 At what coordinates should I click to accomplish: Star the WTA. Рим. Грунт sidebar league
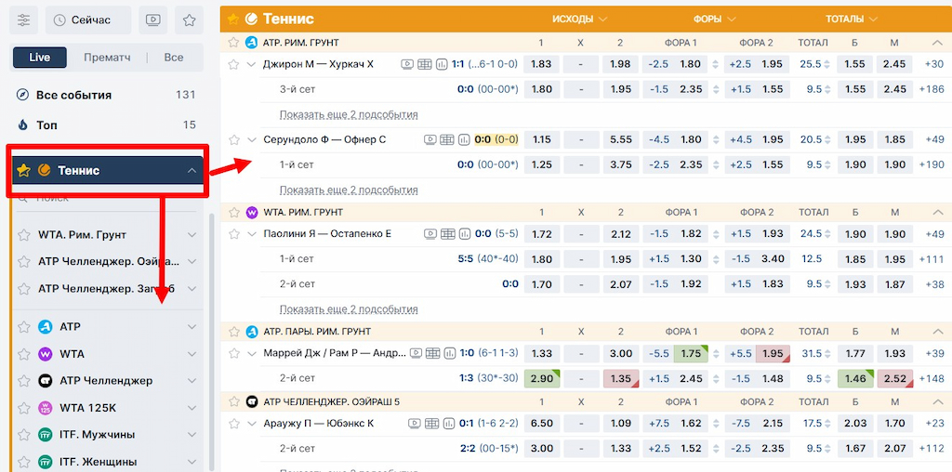pyautogui.click(x=23, y=235)
